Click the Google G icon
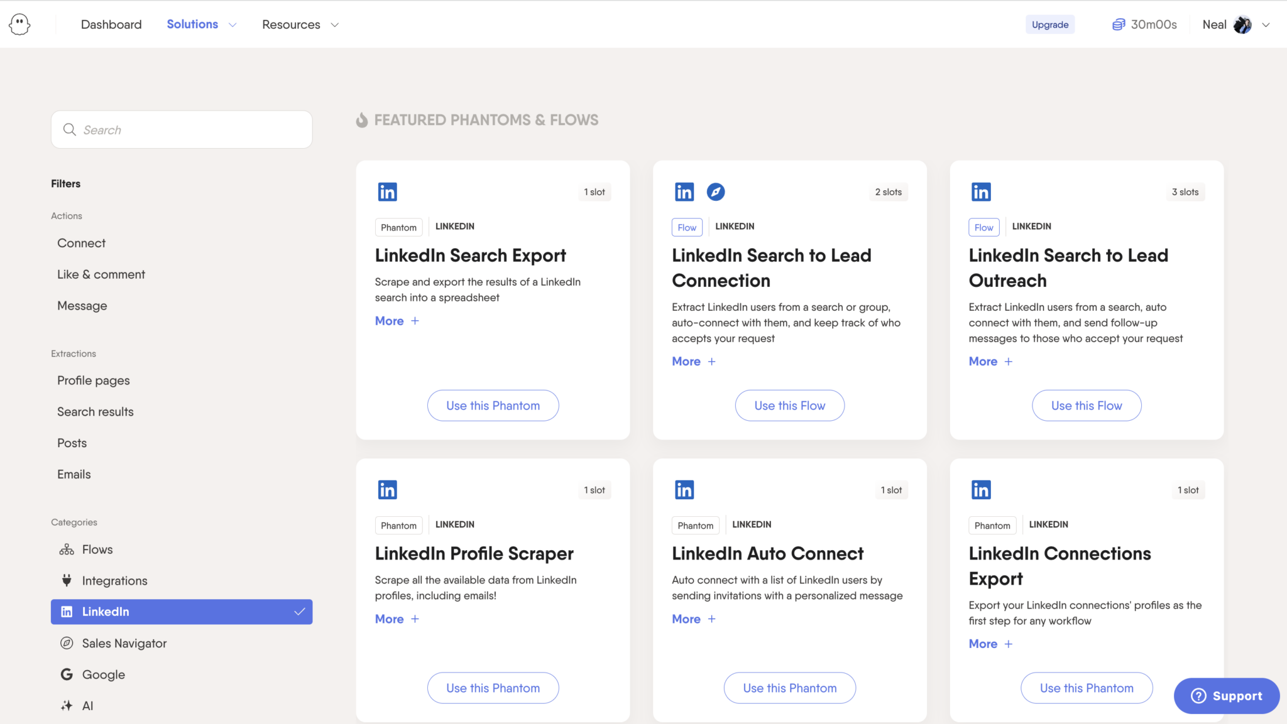Viewport: 1287px width, 724px height. pos(67,674)
